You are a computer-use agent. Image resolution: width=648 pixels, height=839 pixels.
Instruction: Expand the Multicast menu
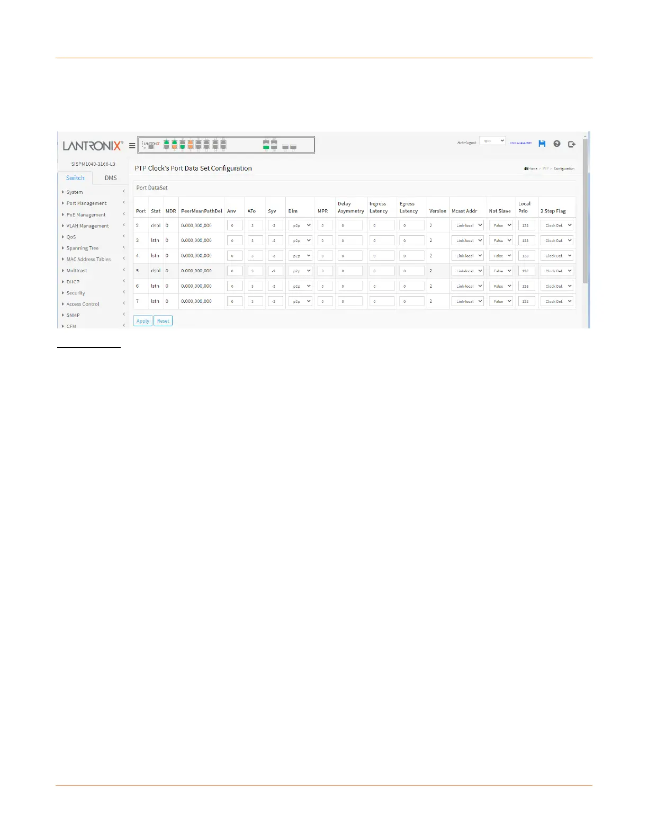(x=94, y=270)
